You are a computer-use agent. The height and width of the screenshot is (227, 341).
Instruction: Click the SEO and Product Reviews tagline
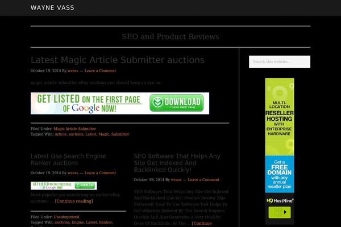170,36
